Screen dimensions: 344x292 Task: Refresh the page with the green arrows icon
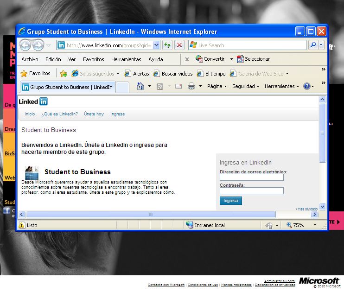click(x=167, y=45)
